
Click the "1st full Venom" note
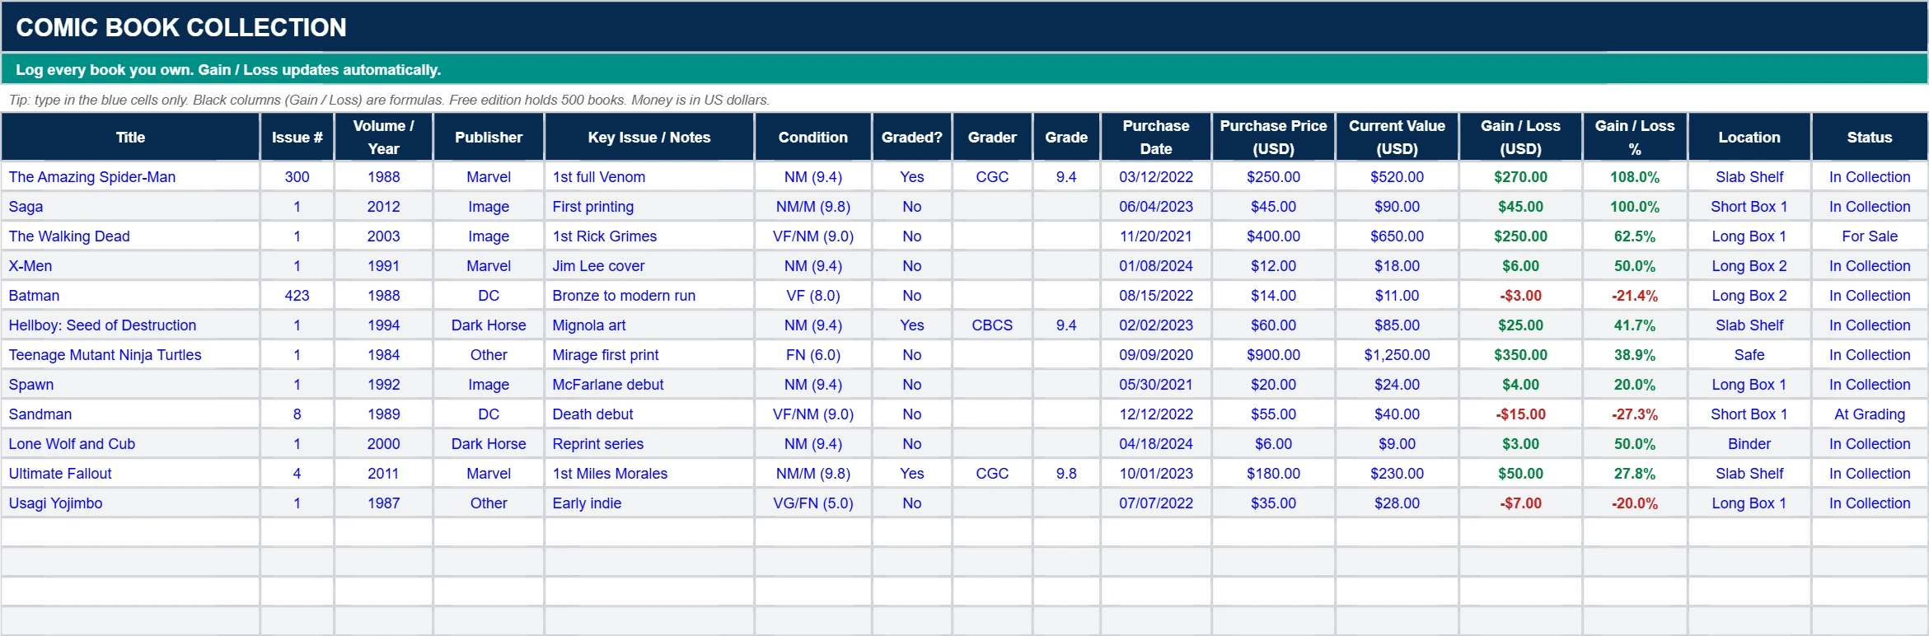(x=649, y=177)
